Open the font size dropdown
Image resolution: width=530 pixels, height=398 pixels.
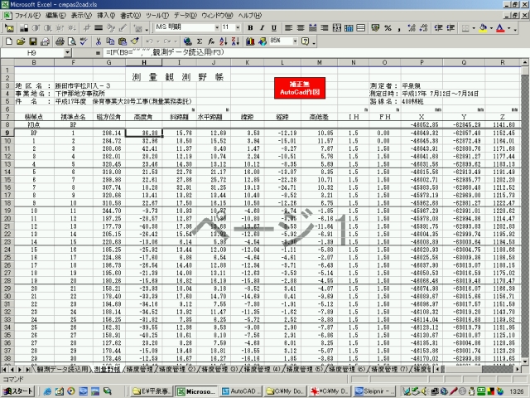238,27
